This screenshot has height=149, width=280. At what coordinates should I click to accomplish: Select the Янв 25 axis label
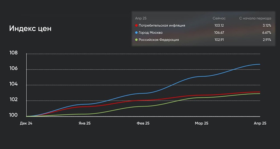point(84,123)
